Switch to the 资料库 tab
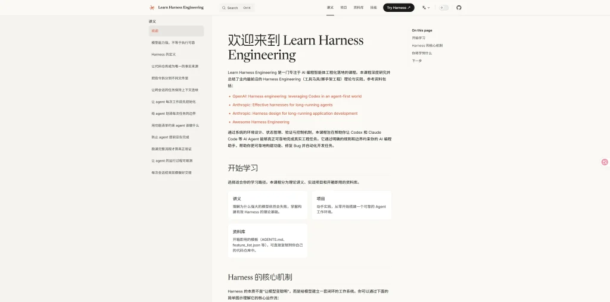Screen dimensions: 610x302 (358, 8)
